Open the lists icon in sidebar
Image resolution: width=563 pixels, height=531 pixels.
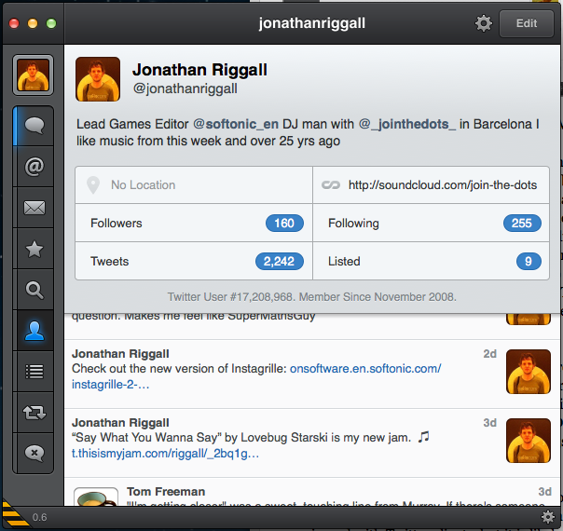[34, 372]
